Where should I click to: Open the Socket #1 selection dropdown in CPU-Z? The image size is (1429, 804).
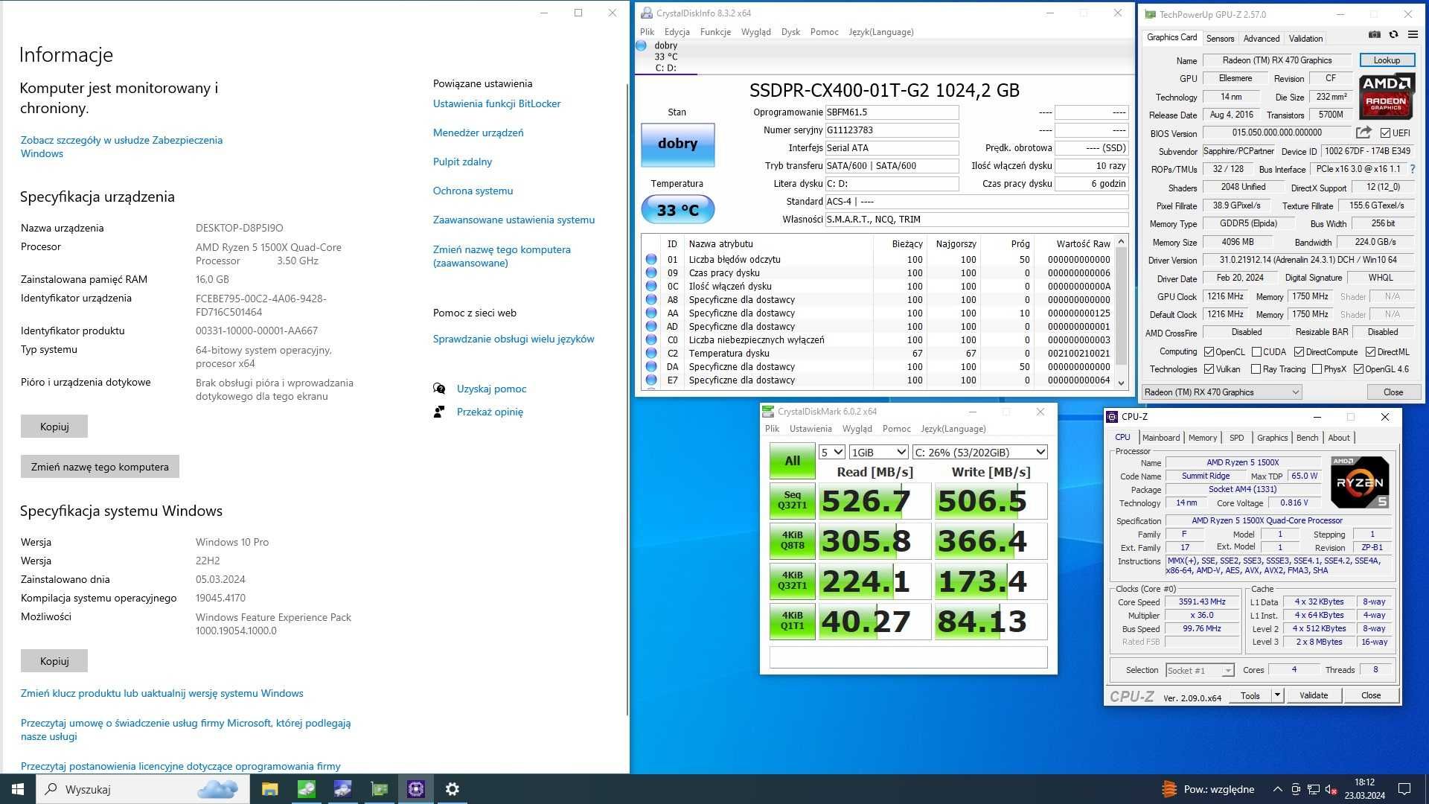(x=1199, y=671)
